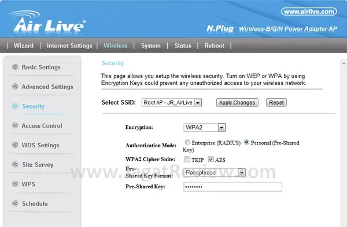Click the Schedule bullet icon
This screenshot has width=347, height=227.
pos(15,203)
